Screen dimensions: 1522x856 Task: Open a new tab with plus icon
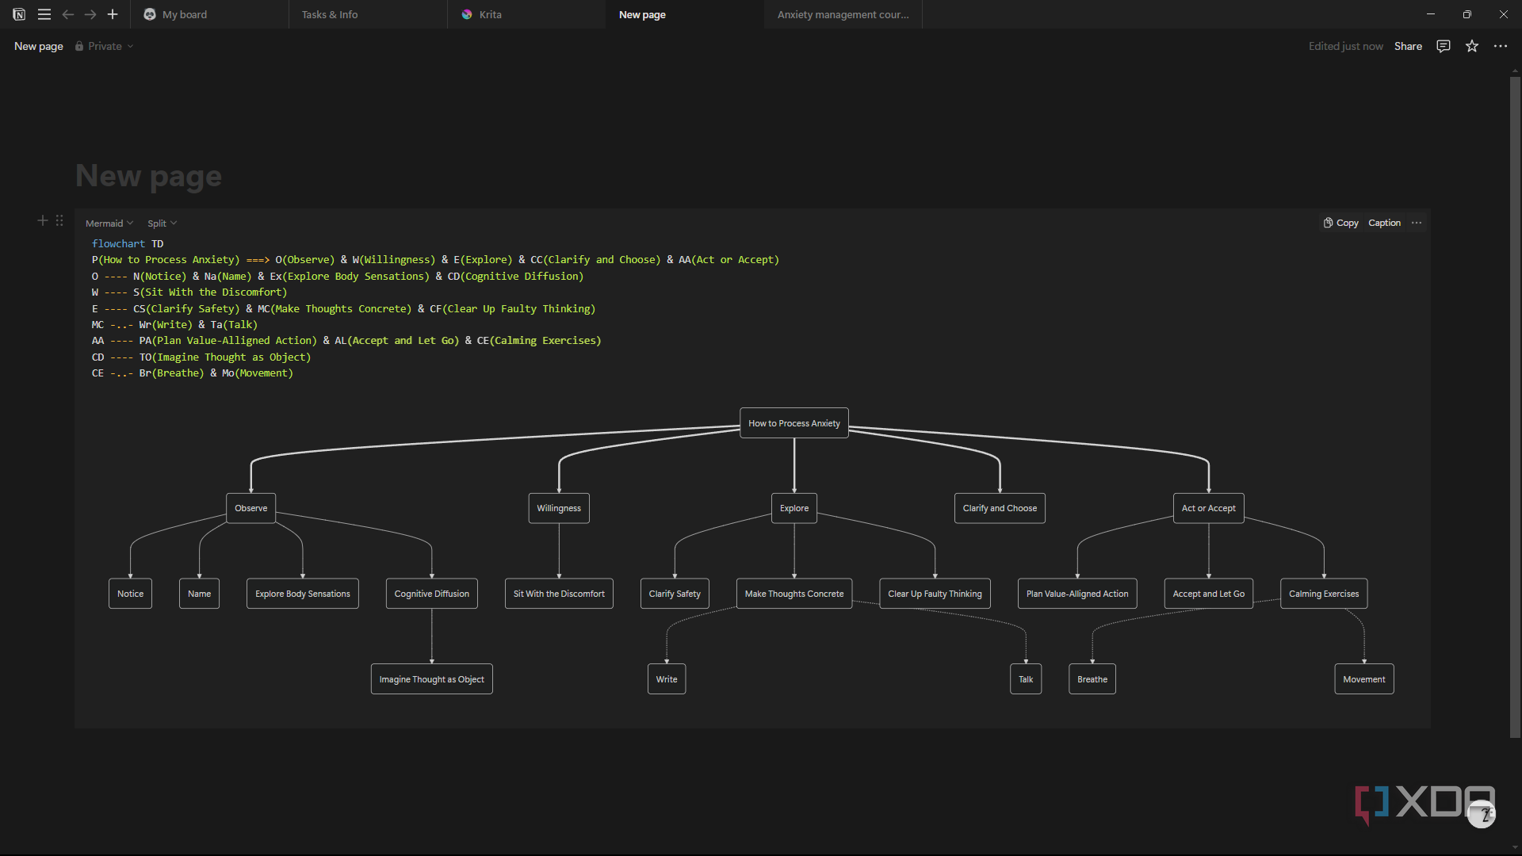[113, 14]
